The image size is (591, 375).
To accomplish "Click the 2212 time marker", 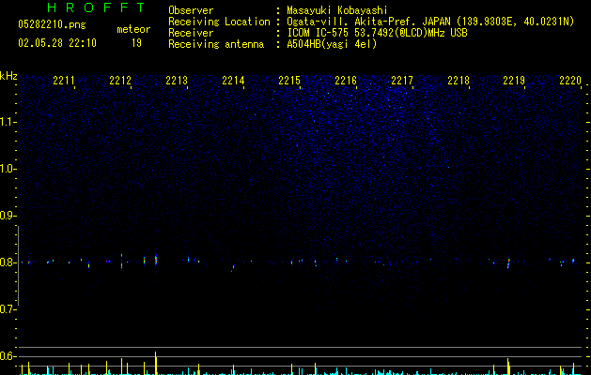I will (120, 81).
